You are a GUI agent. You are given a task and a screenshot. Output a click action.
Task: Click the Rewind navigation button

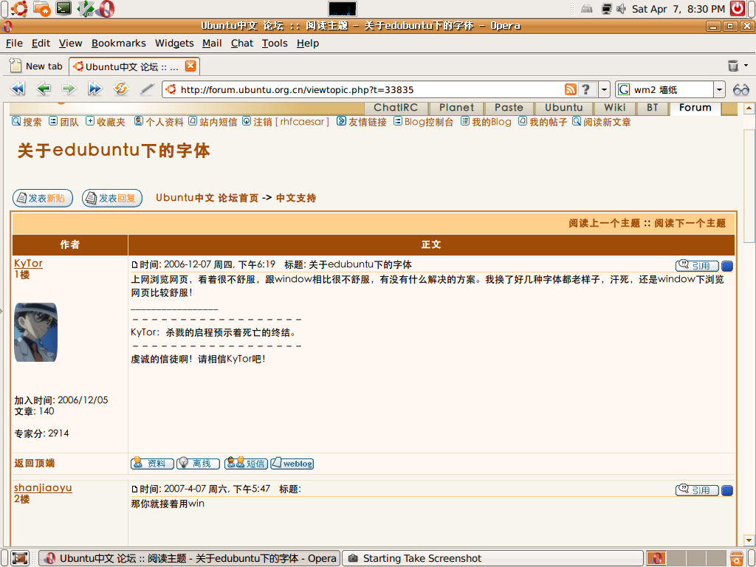[18, 89]
